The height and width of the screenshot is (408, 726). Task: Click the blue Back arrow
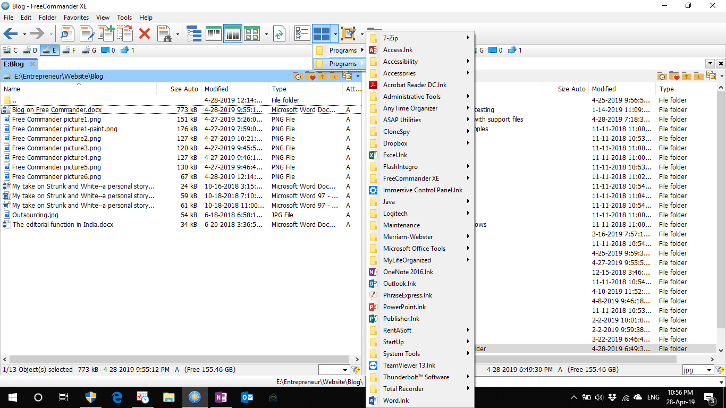point(11,34)
